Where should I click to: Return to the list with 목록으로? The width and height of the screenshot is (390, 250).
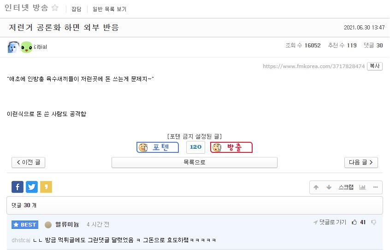[x=195, y=162]
